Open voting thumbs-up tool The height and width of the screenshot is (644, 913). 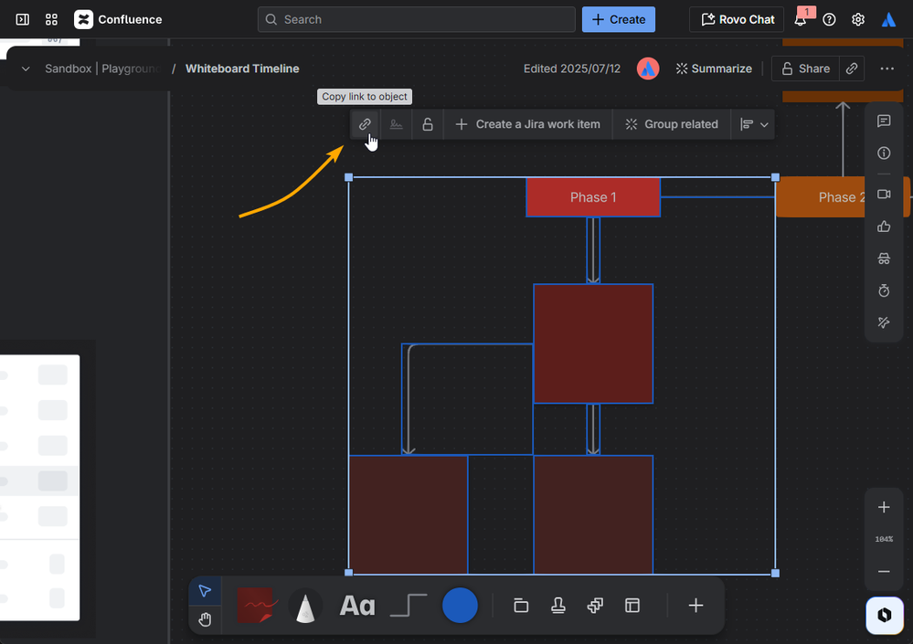[884, 227]
